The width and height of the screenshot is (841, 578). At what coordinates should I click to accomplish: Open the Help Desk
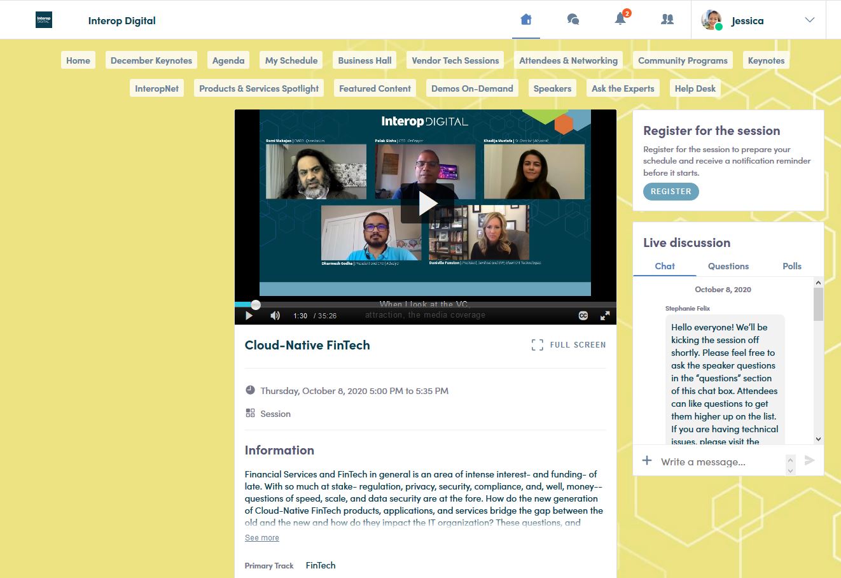tap(695, 88)
